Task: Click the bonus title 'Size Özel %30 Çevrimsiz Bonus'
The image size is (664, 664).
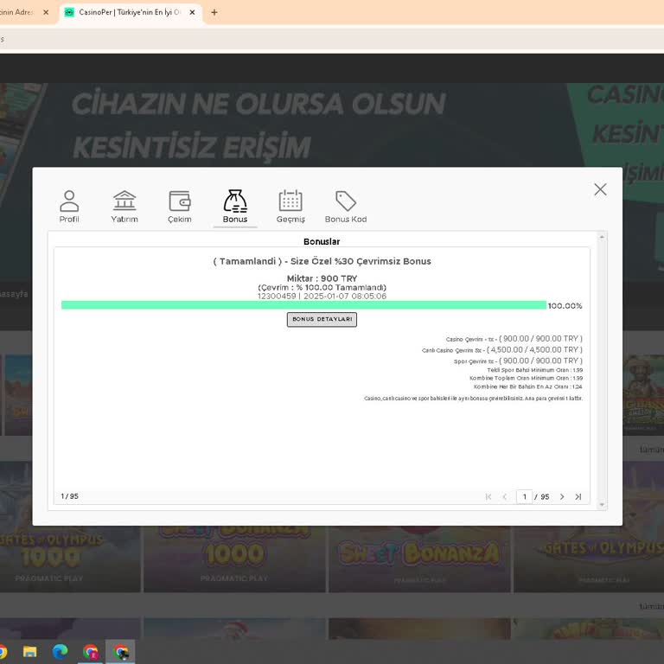Action: pos(361,261)
